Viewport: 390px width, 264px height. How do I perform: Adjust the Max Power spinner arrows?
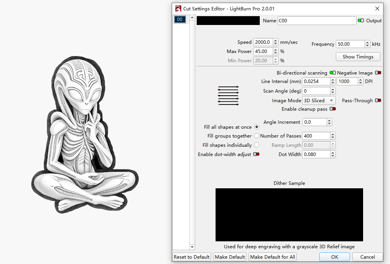tap(275, 51)
